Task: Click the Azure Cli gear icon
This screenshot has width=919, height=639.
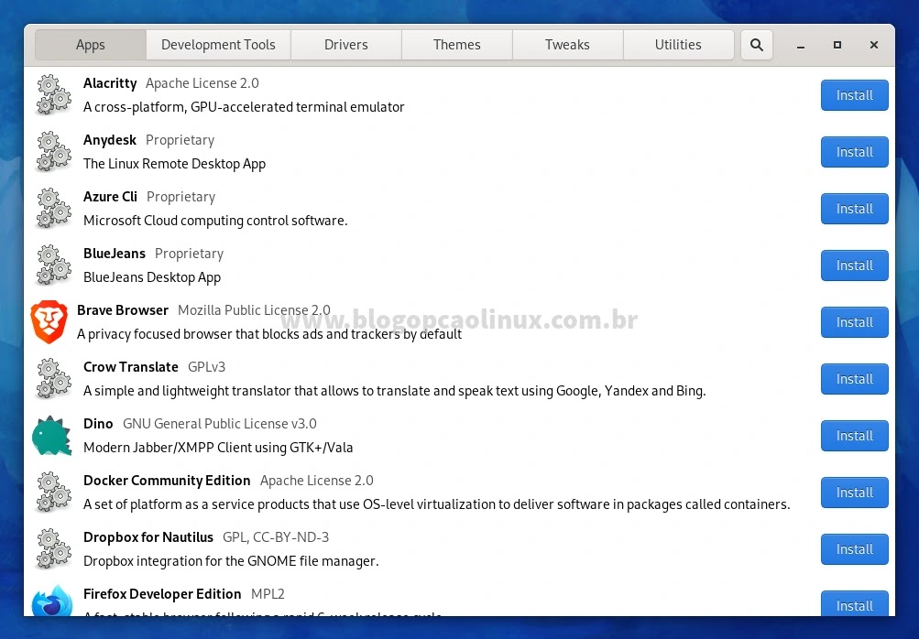Action: (x=53, y=209)
